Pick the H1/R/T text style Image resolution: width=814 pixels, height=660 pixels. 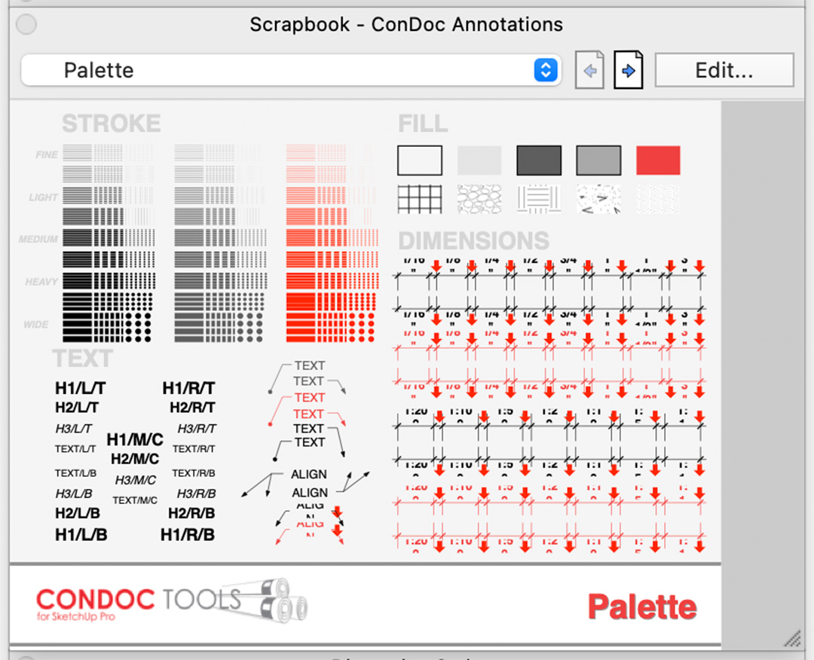point(189,388)
